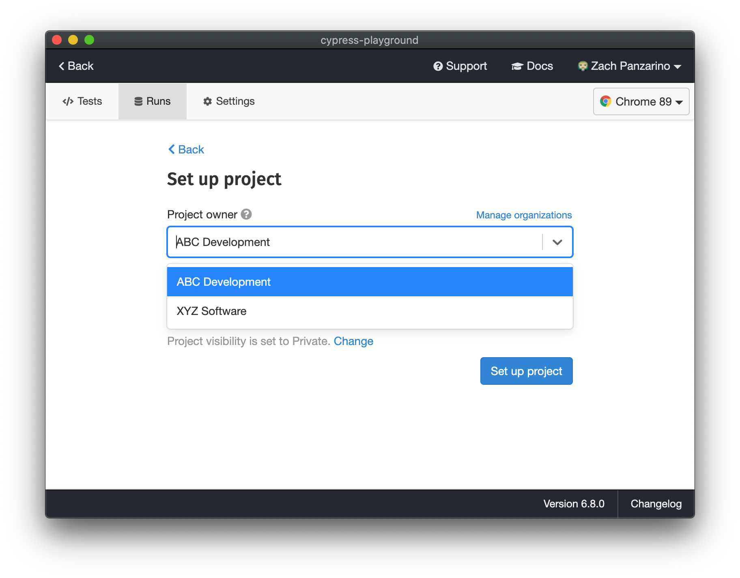The width and height of the screenshot is (740, 578).
Task: Expand the Zach Panzarino user menu
Action: [630, 66]
